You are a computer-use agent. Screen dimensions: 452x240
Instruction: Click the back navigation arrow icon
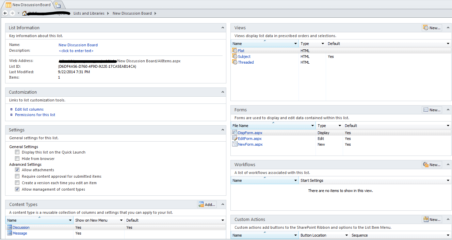coord(5,13)
